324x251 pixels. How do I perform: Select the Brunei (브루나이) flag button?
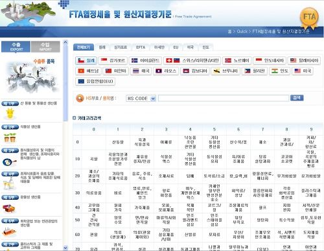click(x=226, y=71)
